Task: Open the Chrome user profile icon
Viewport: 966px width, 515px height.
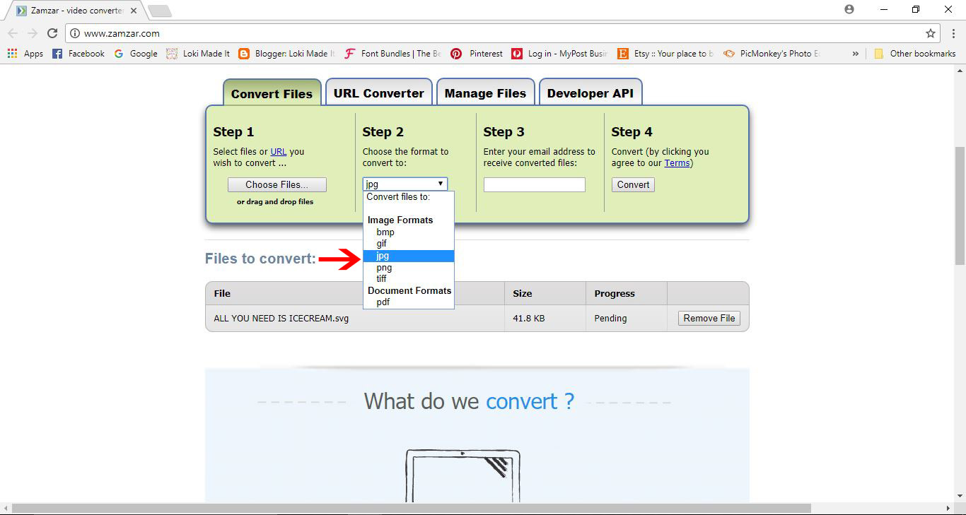Action: tap(849, 9)
